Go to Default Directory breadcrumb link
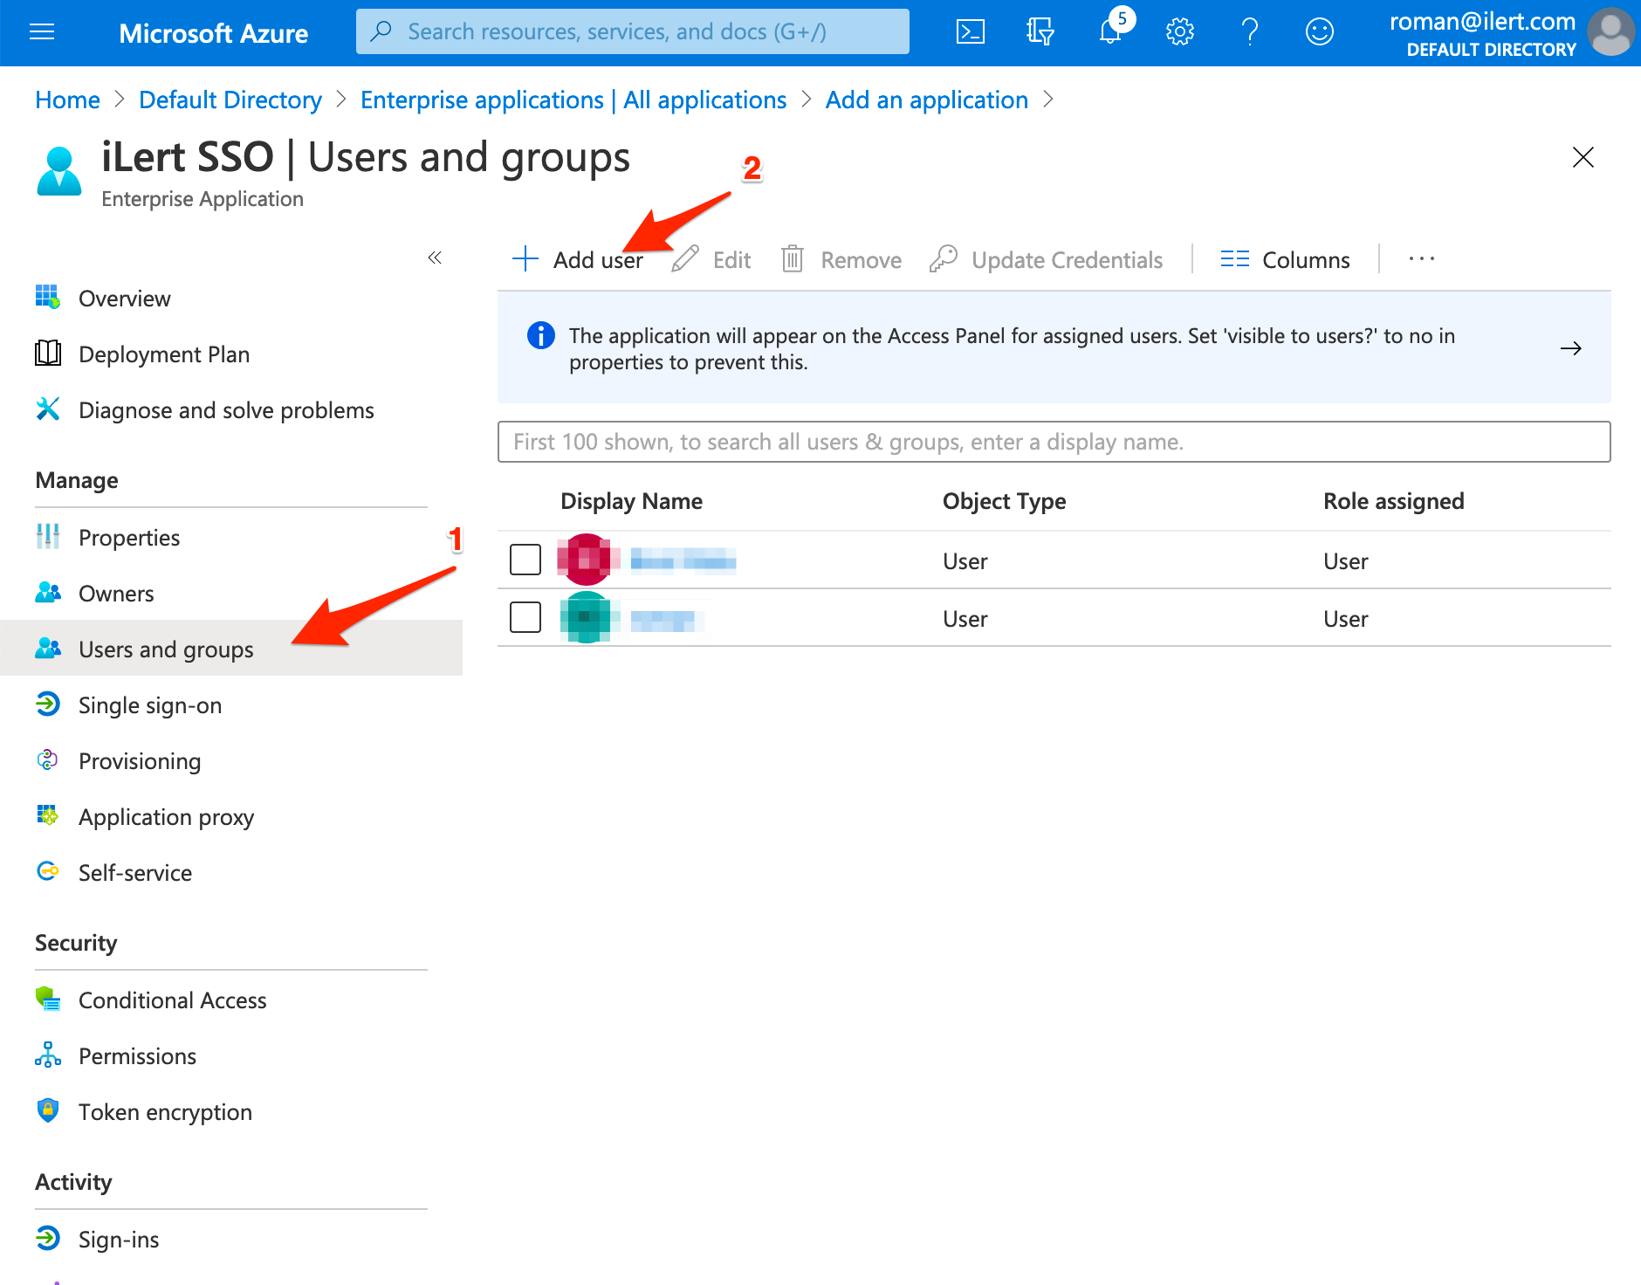 pyautogui.click(x=230, y=100)
